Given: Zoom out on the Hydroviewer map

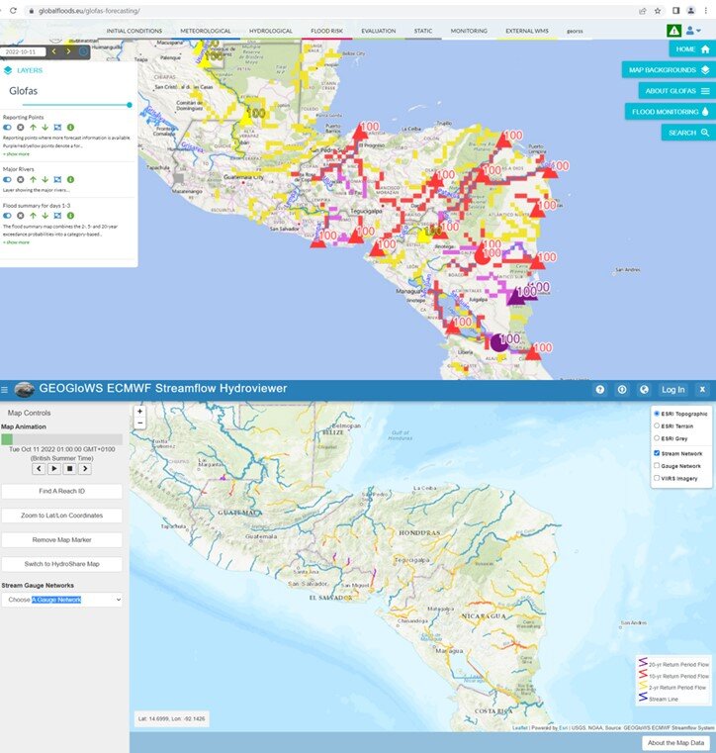Looking at the screenshot, I should click(x=140, y=424).
